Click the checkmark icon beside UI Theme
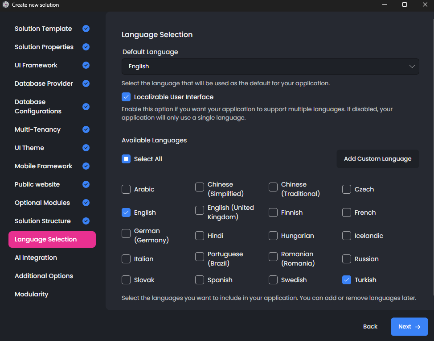Screen dimensions: 434x341 pyautogui.click(x=86, y=148)
